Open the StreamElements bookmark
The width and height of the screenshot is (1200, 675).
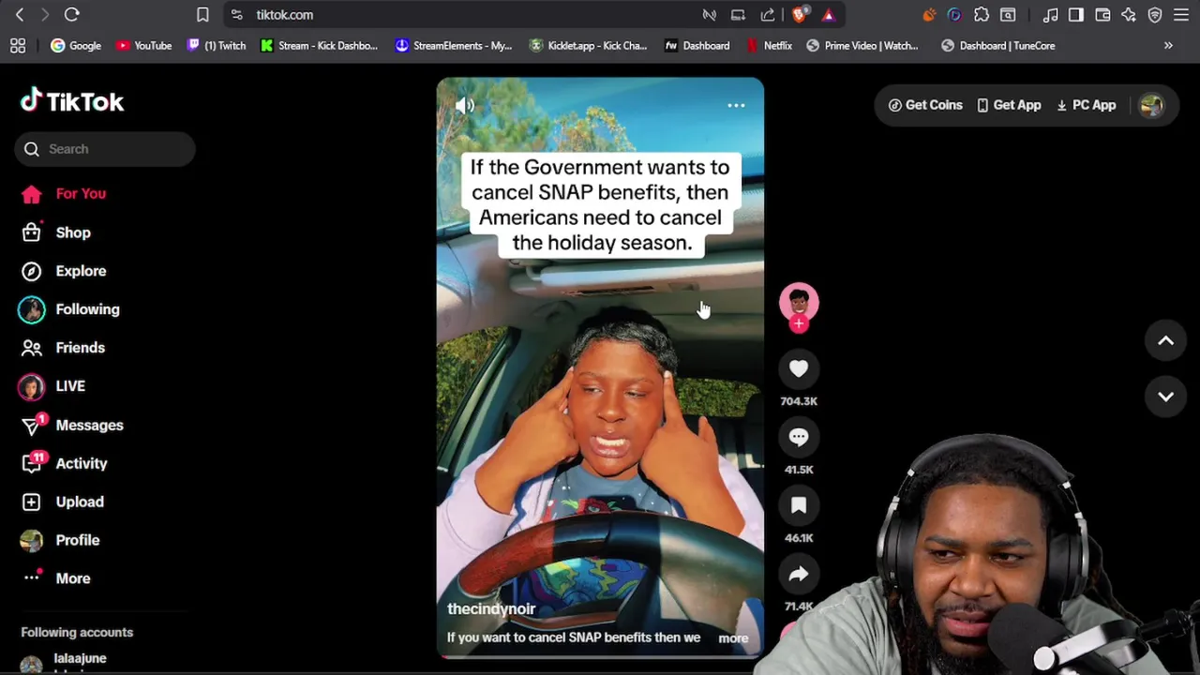[454, 45]
